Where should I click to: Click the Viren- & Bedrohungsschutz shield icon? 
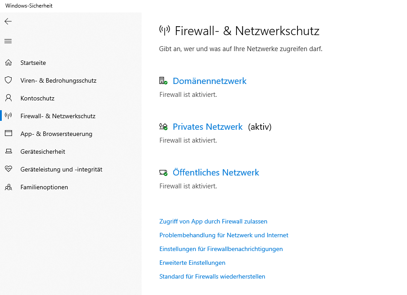[8, 80]
